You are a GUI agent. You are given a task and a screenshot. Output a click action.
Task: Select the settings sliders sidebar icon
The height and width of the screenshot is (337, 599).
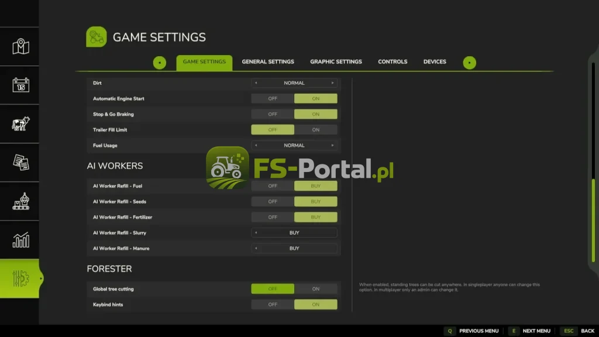pyautogui.click(x=20, y=278)
